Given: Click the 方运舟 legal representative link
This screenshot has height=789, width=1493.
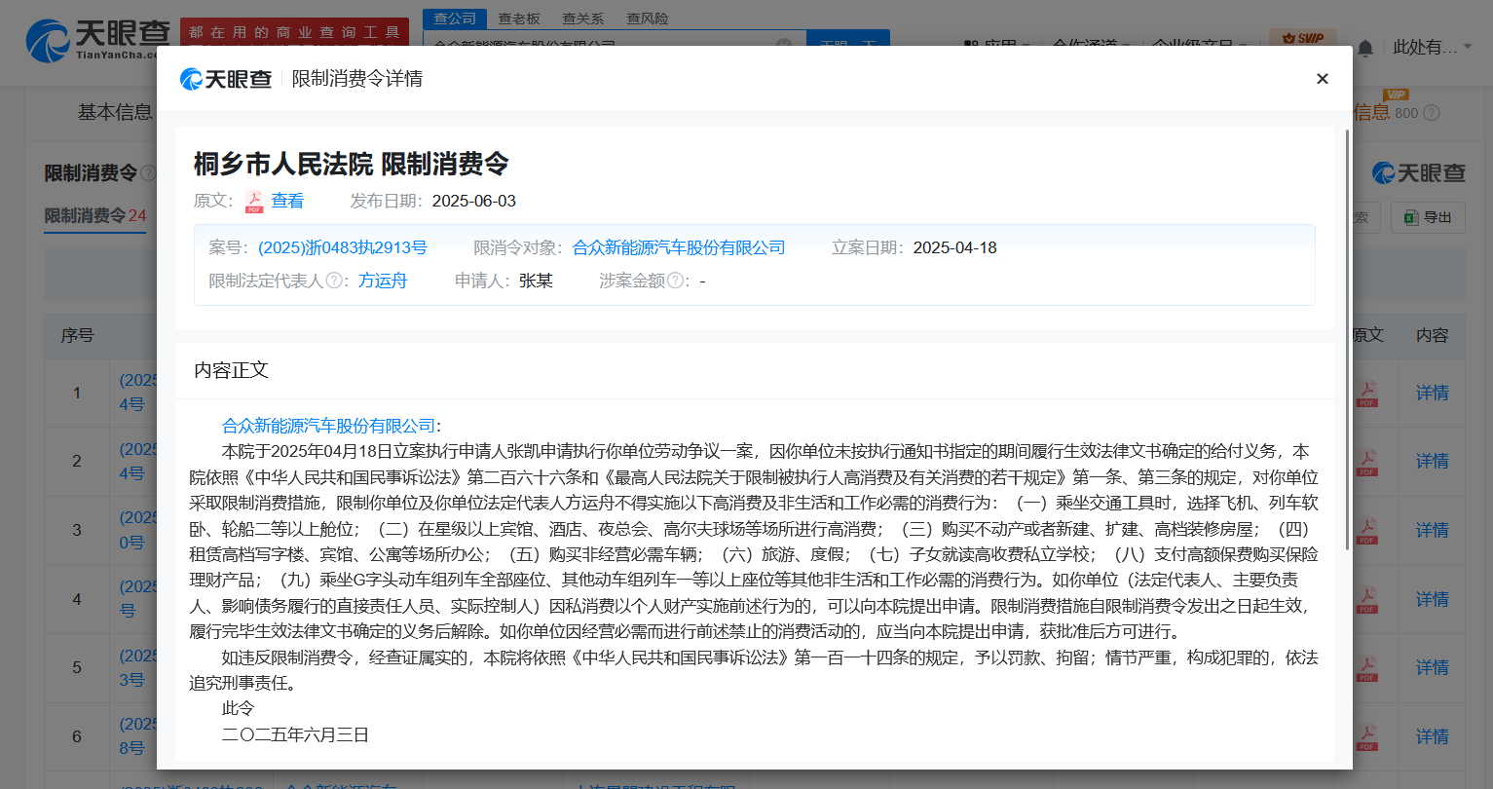Looking at the screenshot, I should click(384, 280).
